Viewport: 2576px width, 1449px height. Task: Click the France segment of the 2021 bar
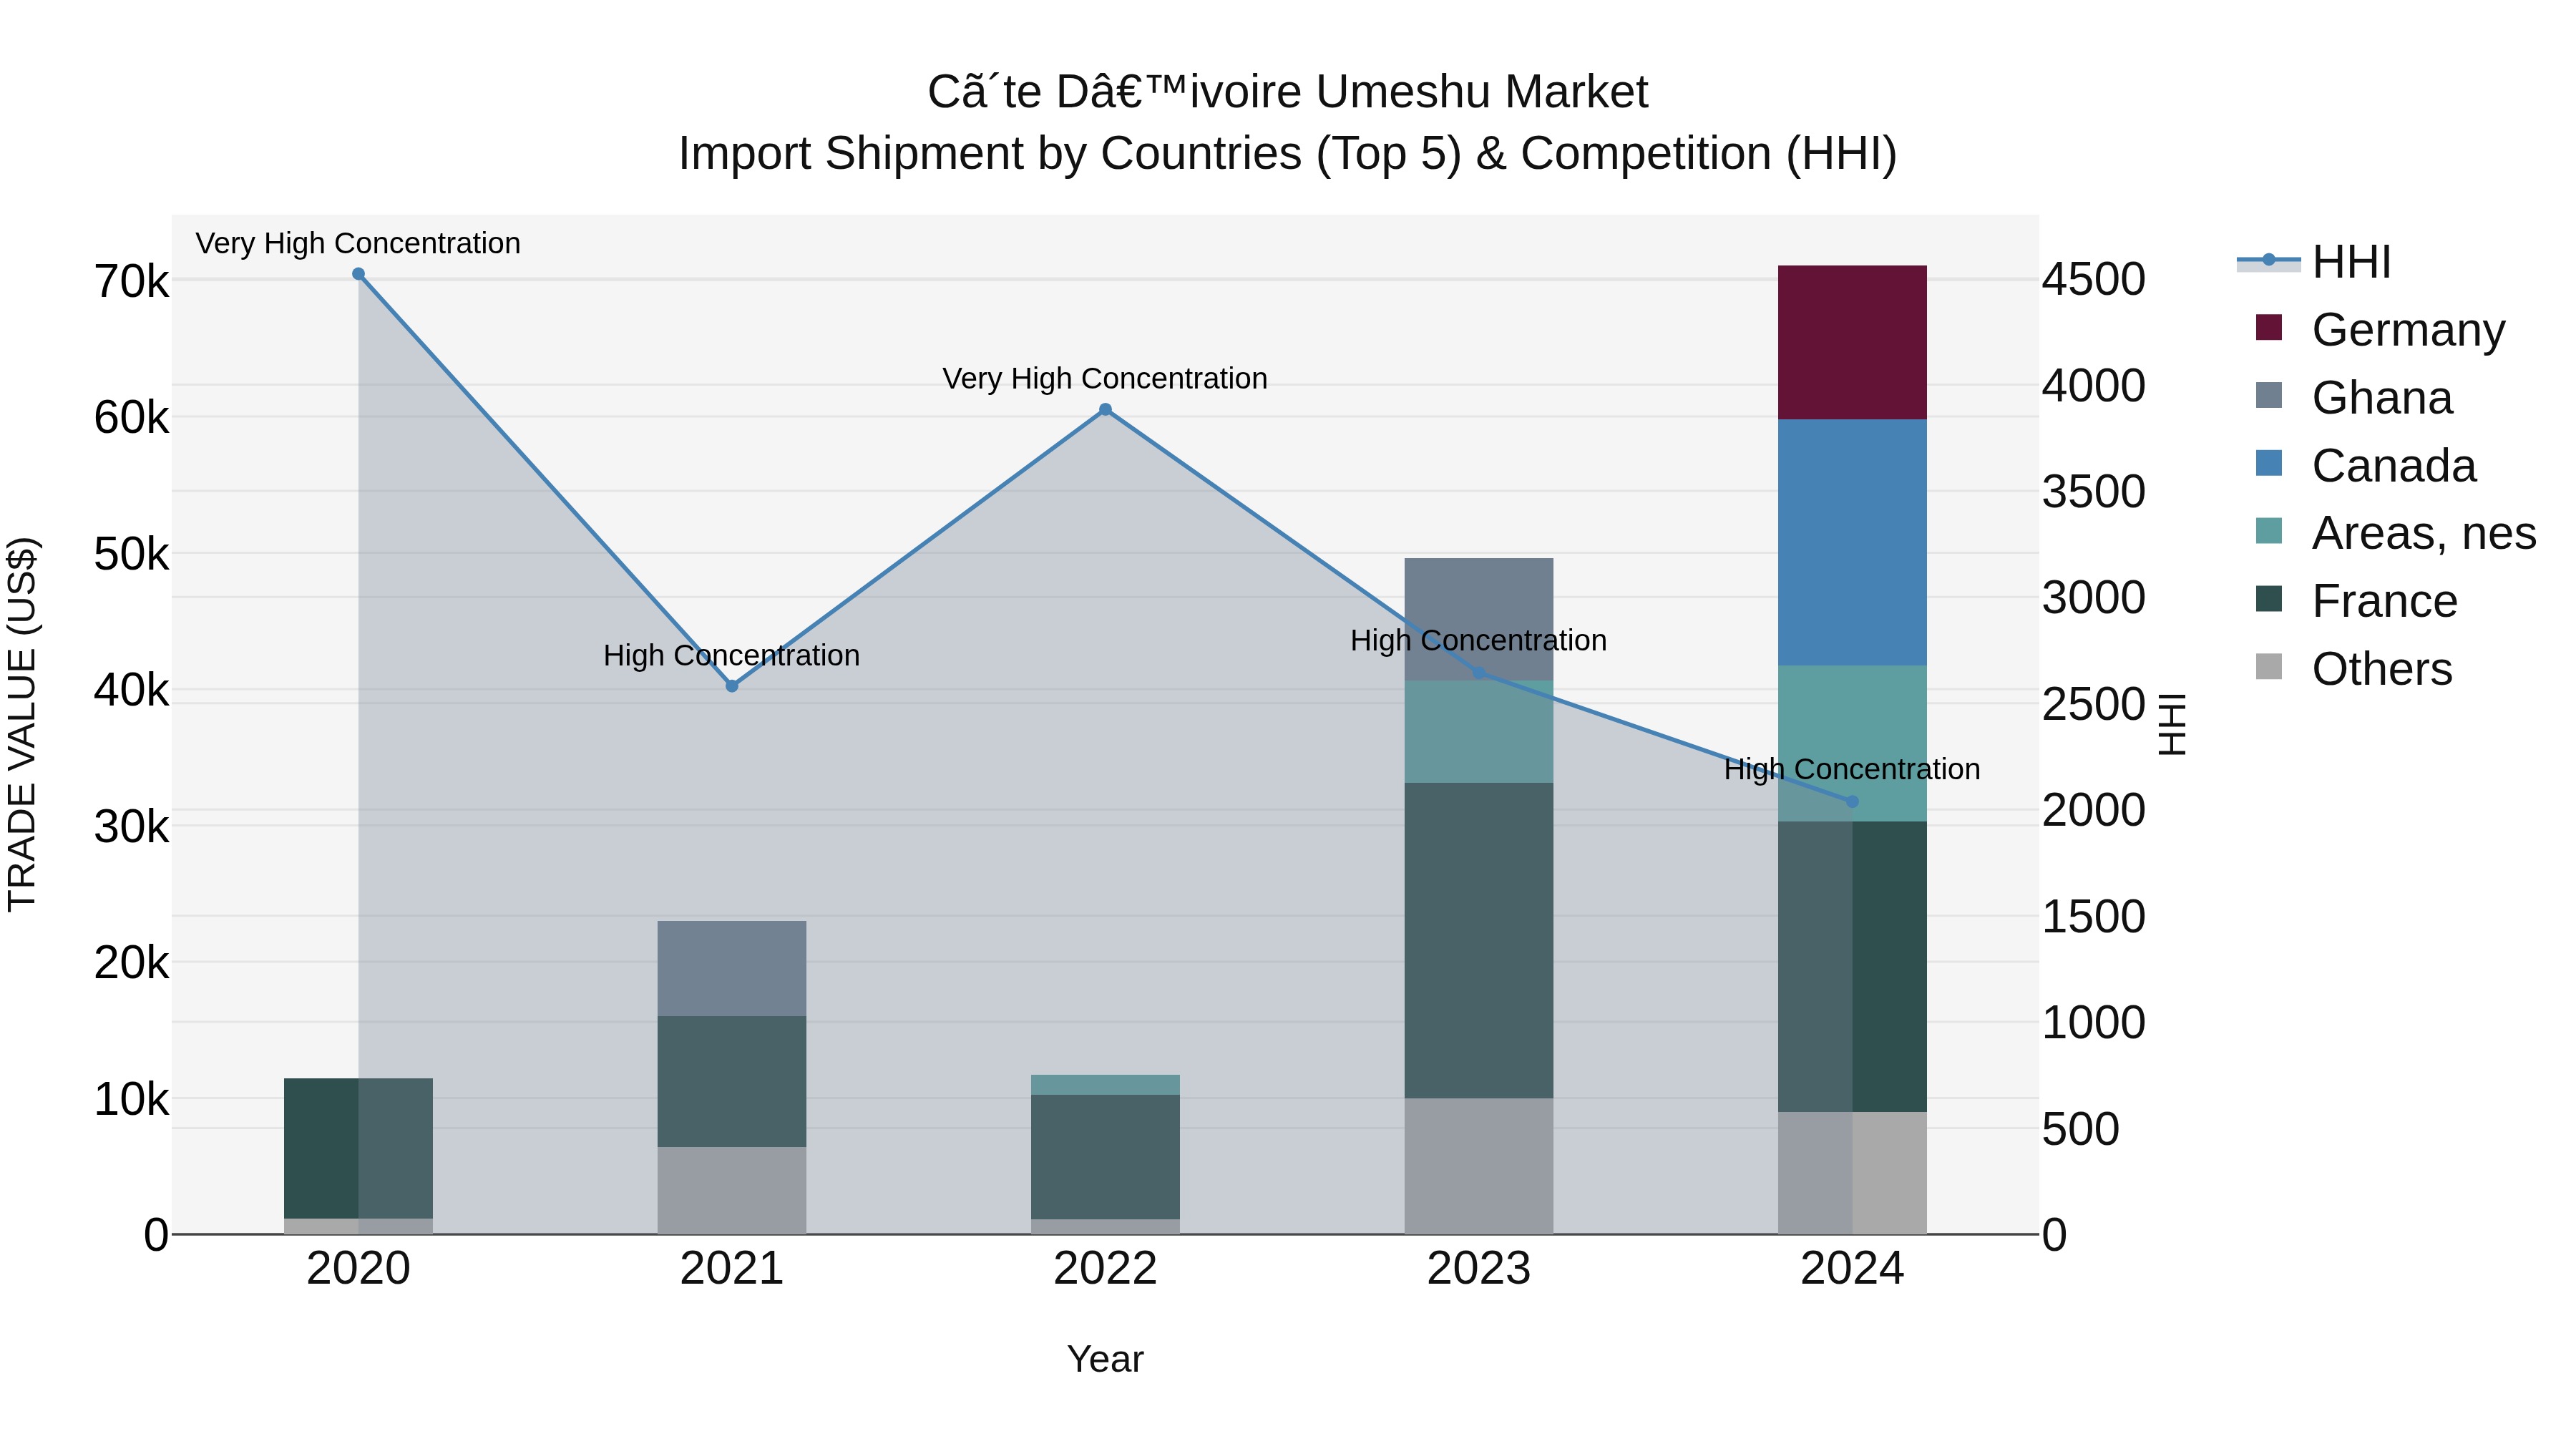click(732, 1081)
